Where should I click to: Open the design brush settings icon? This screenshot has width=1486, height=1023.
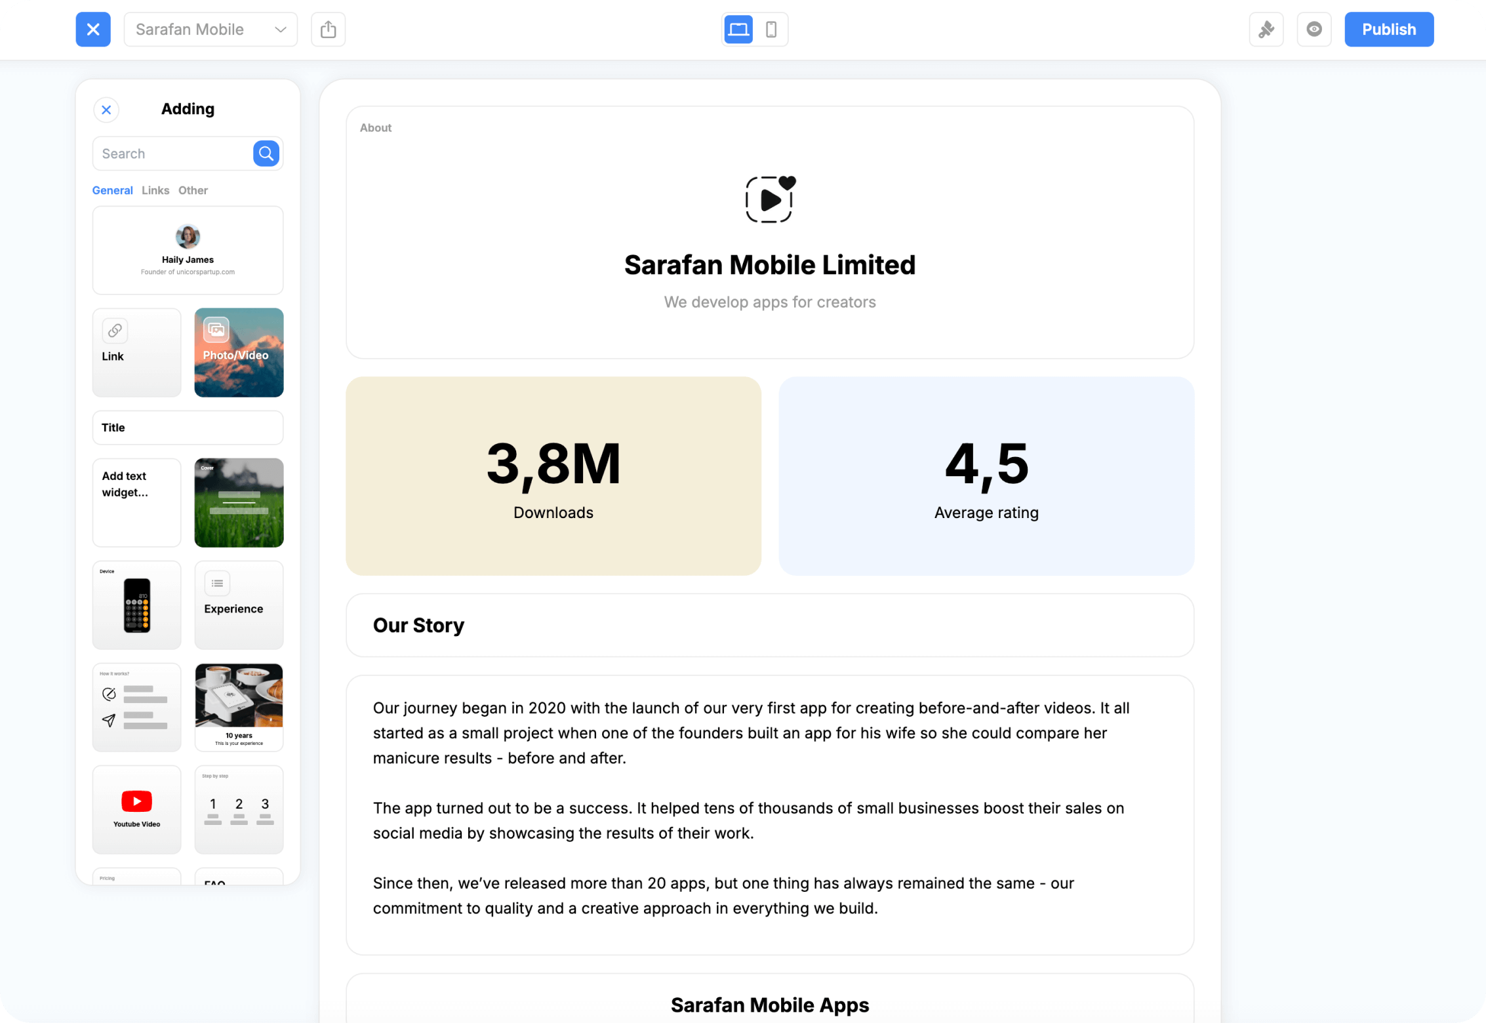(x=1266, y=29)
